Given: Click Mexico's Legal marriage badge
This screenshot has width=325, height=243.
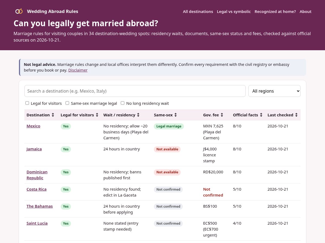Looking at the screenshot, I should tap(169, 126).
